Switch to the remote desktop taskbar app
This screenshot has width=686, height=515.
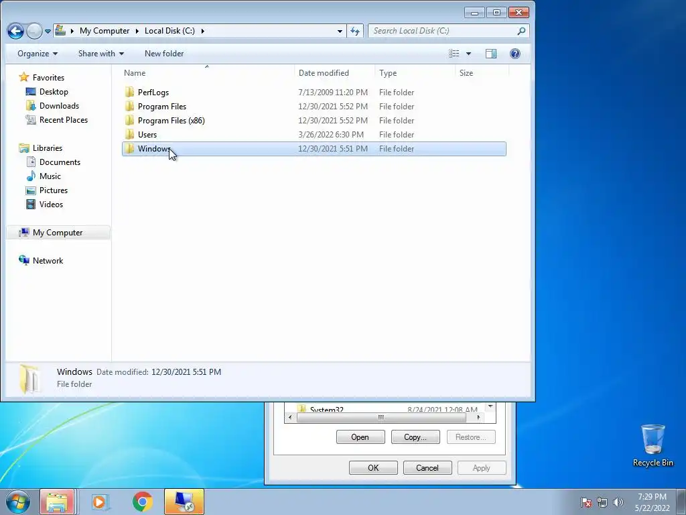point(184,502)
